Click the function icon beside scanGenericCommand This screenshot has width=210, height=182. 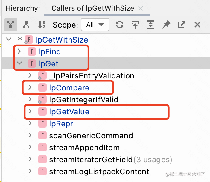[x=42, y=136]
